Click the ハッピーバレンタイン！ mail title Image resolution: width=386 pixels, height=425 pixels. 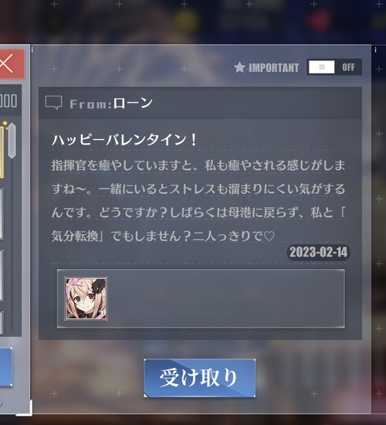(x=124, y=141)
